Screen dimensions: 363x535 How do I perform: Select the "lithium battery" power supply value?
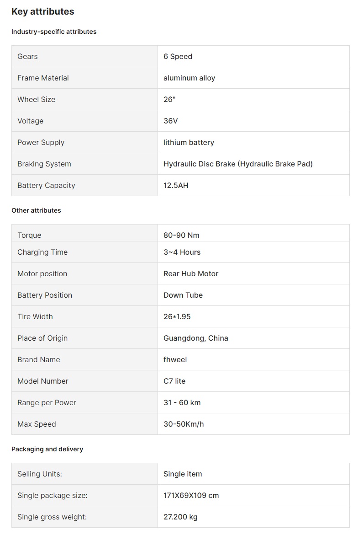tap(189, 143)
